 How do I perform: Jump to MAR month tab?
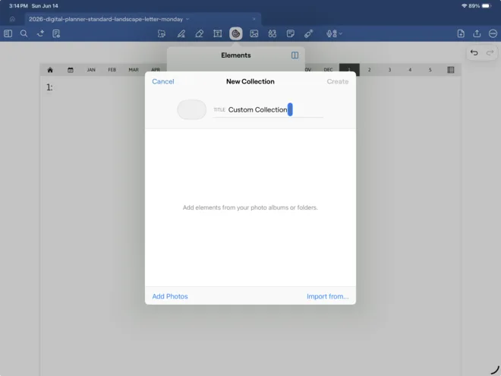(x=134, y=70)
